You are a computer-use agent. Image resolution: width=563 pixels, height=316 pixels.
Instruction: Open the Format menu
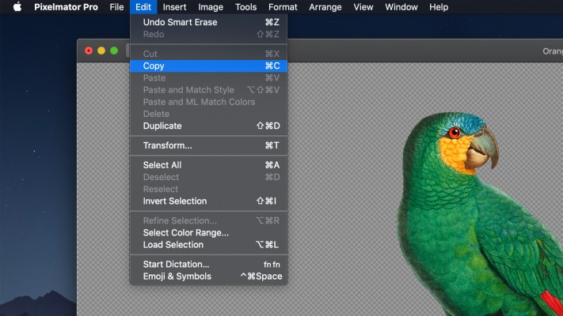(283, 7)
